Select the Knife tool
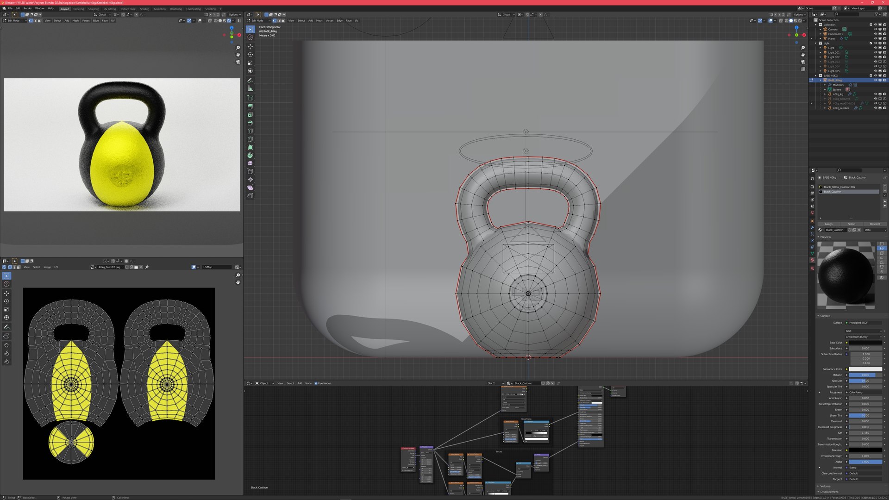This screenshot has width=889, height=500. tap(250, 139)
